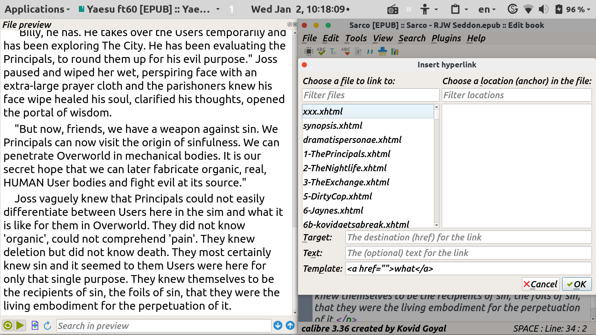Select xxx.xhtml in the file list
This screenshot has width=596, height=335.
pyautogui.click(x=368, y=111)
